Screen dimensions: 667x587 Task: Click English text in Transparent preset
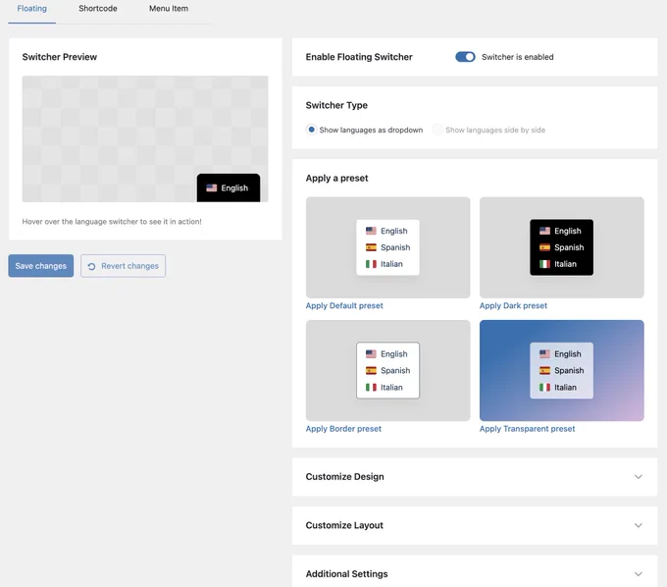[x=568, y=353]
